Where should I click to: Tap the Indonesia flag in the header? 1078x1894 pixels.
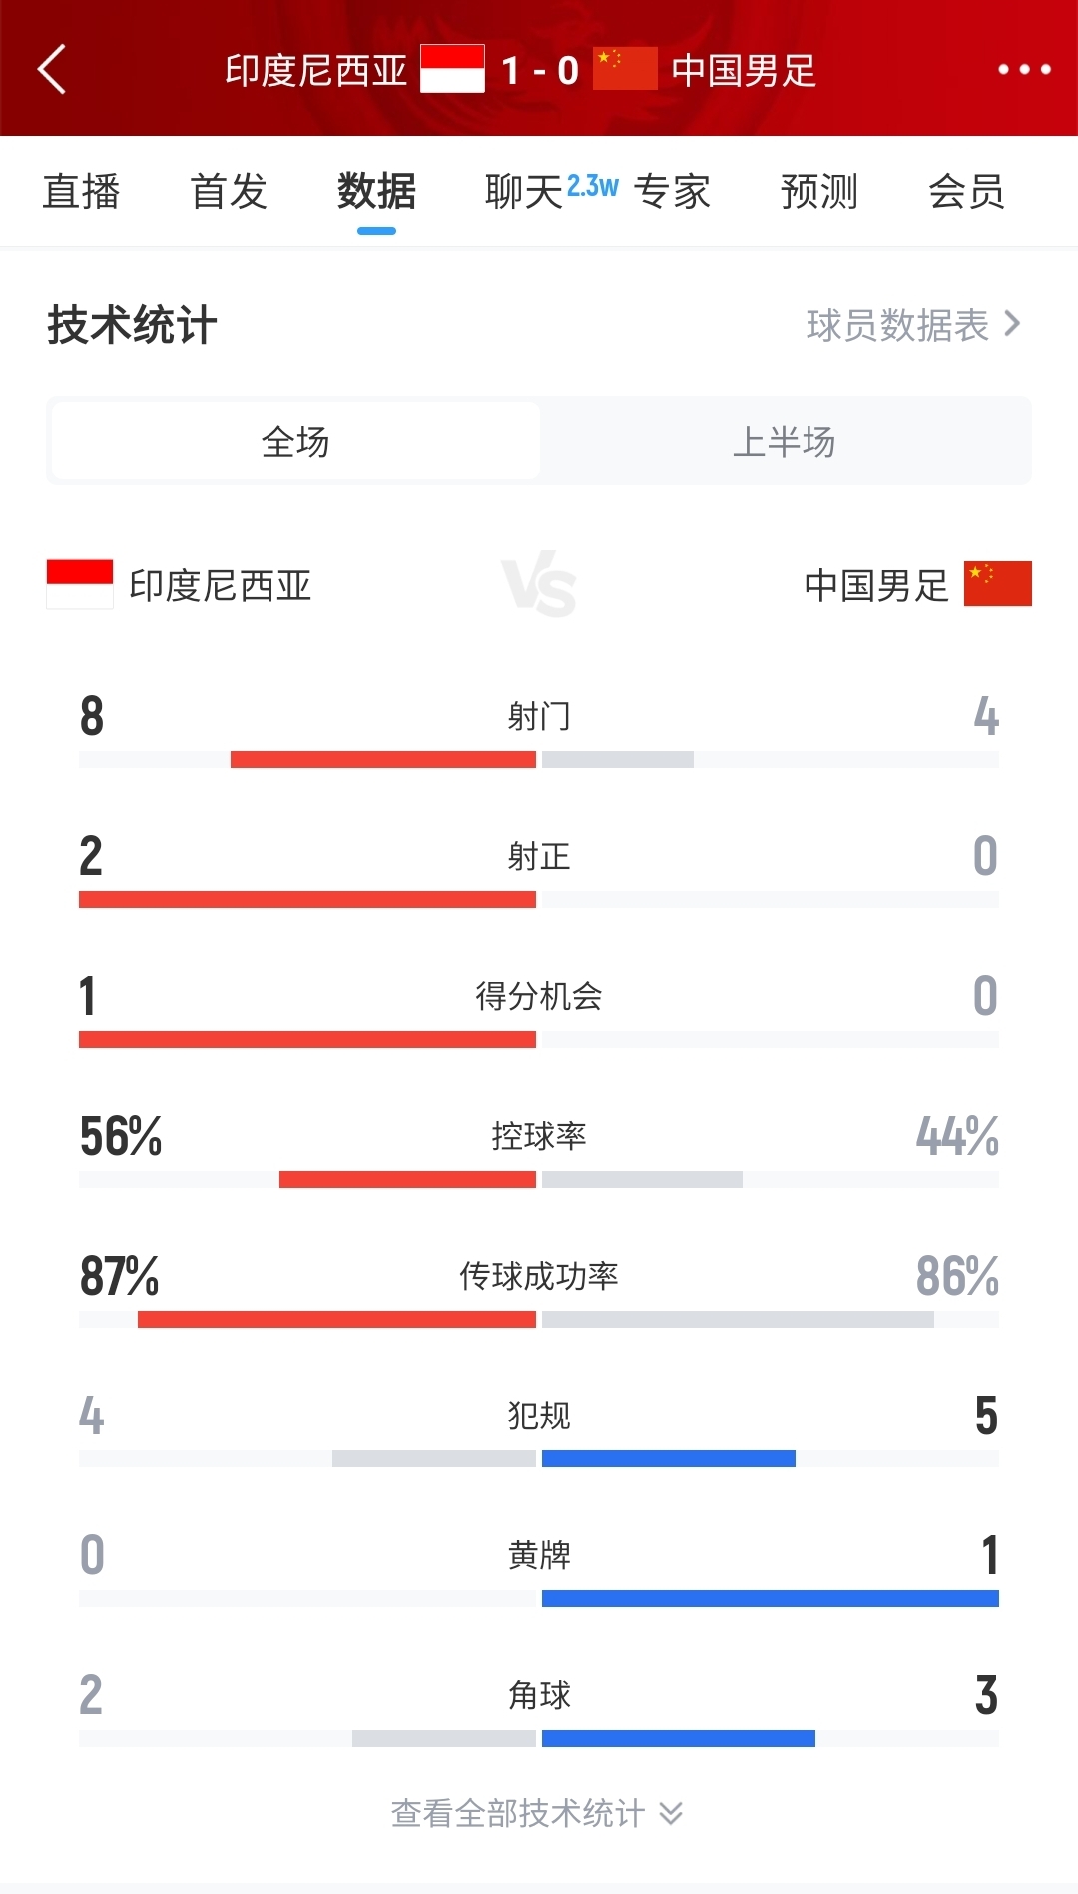coord(452,69)
